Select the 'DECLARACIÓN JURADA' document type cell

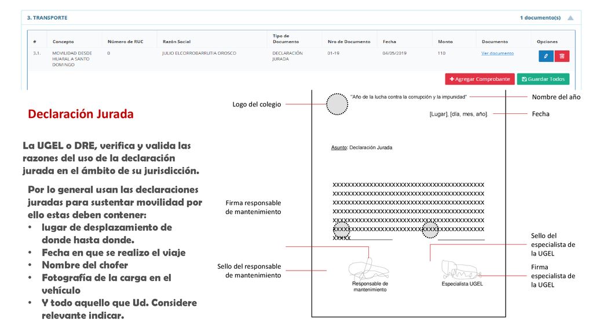(287, 56)
